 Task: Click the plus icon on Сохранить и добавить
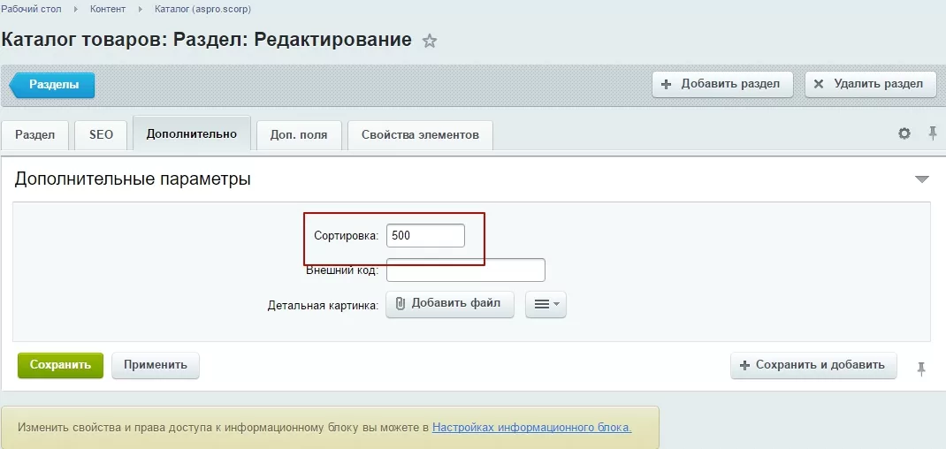click(x=744, y=365)
